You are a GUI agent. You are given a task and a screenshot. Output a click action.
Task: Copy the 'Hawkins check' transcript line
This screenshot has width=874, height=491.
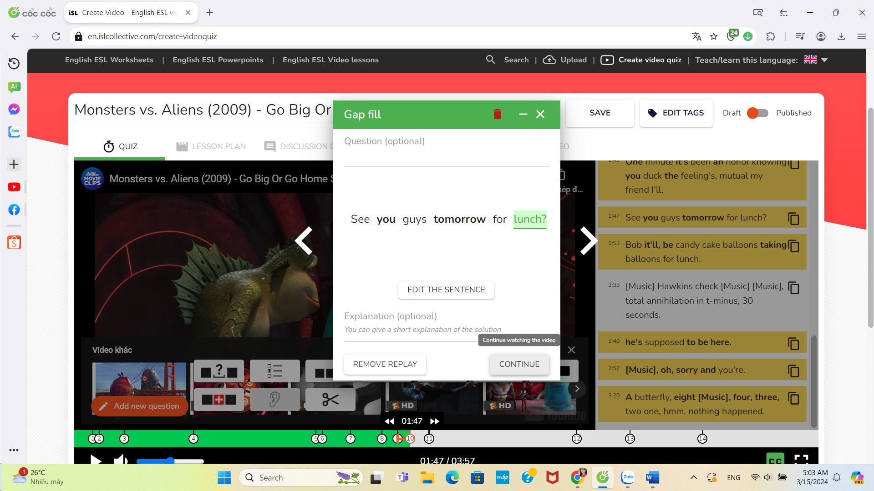click(793, 287)
